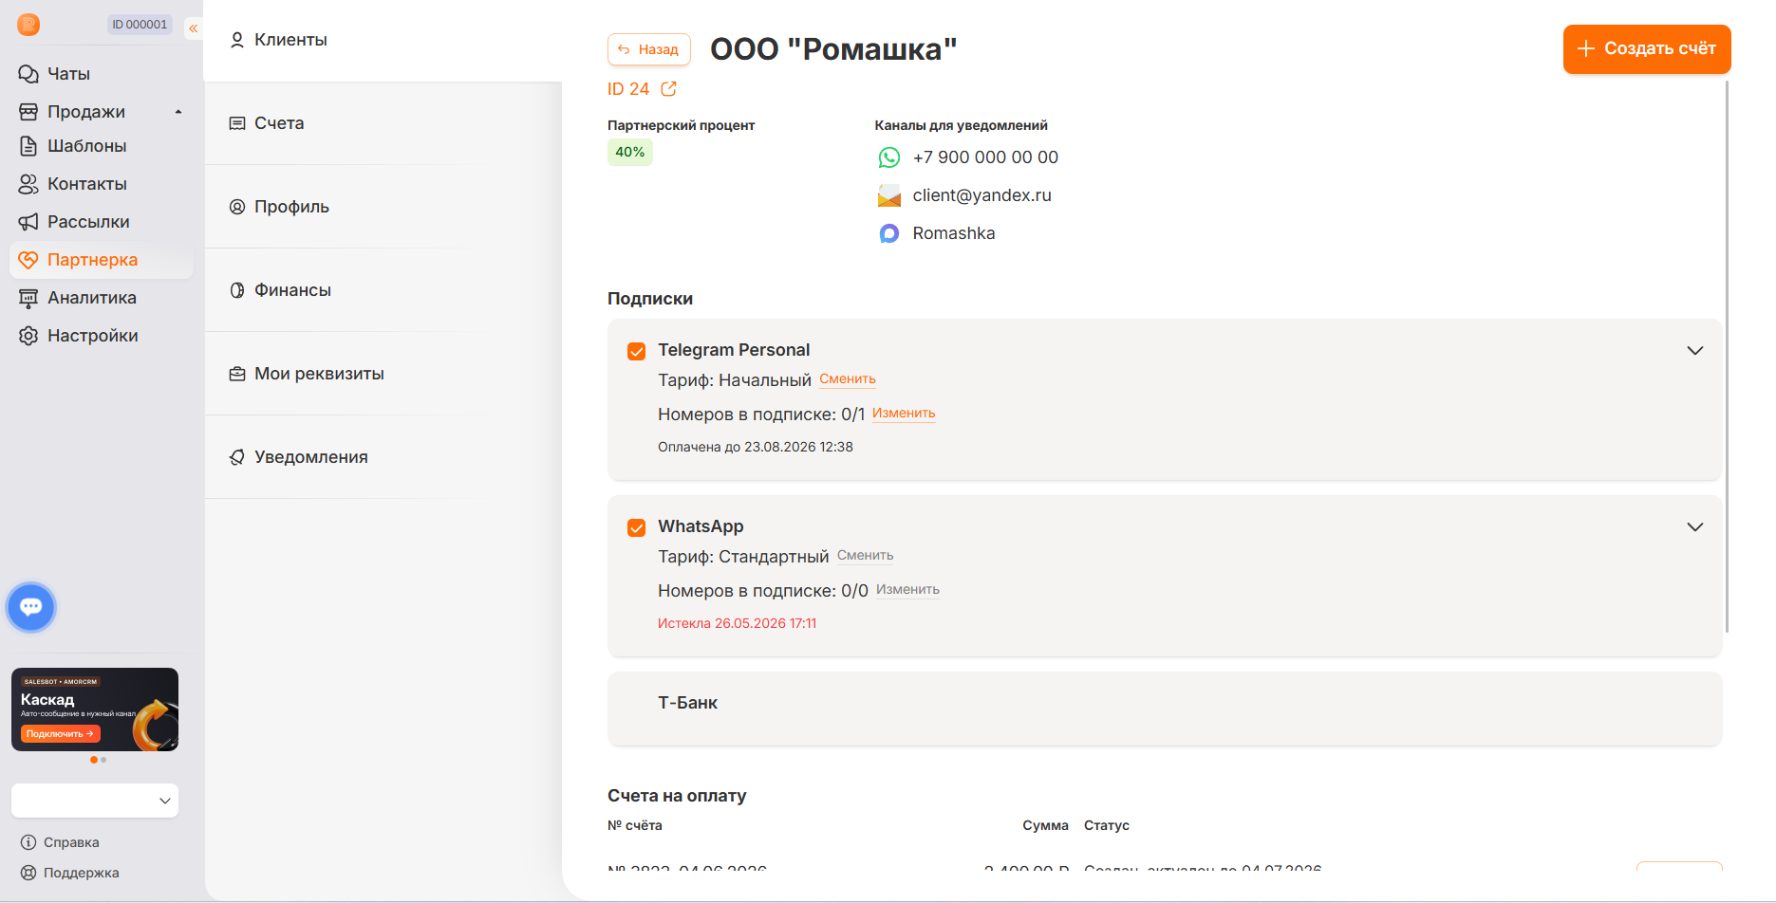
Task: Click Изменить next to Номеров 0/0
Action: tap(907, 590)
